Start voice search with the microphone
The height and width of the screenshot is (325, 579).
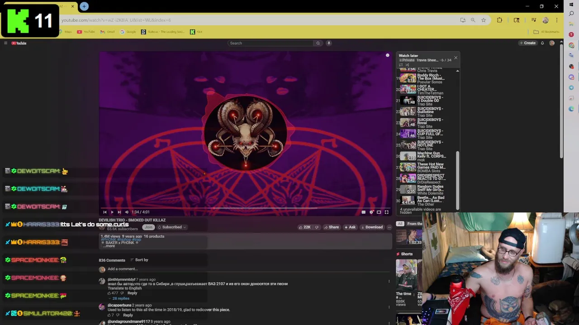coord(329,43)
